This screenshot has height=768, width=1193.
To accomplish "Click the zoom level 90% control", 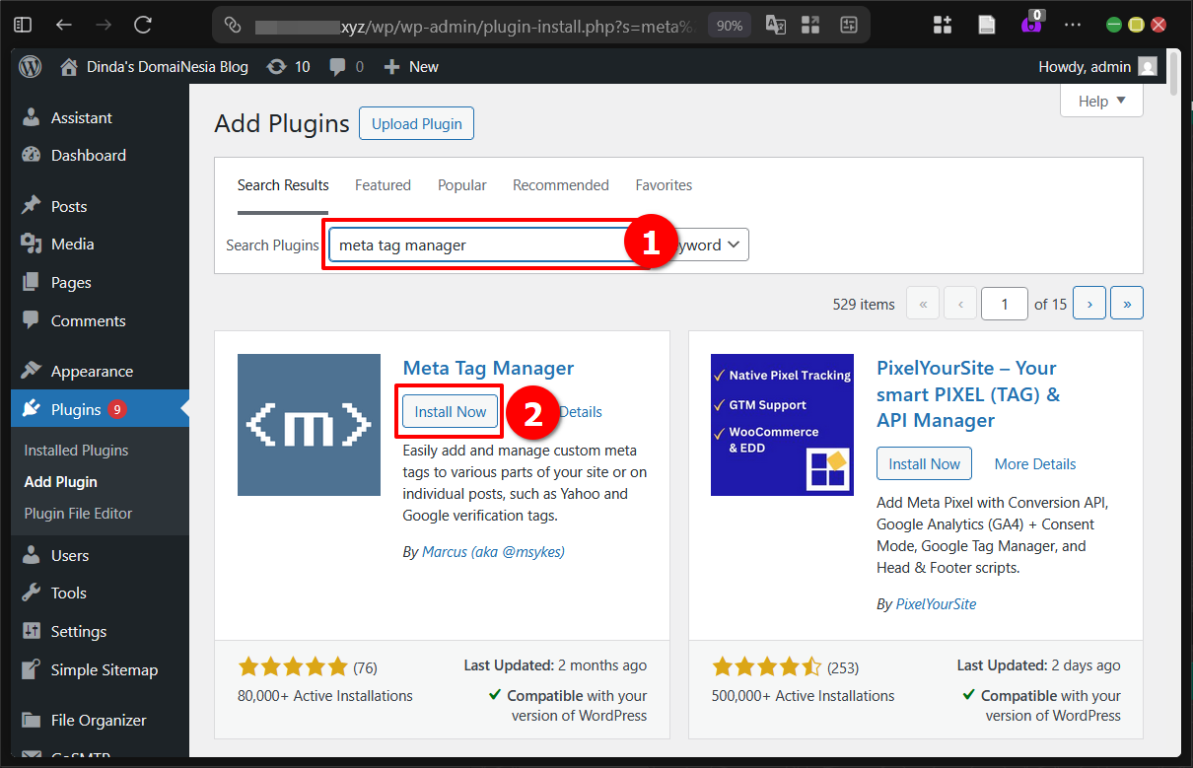I will pyautogui.click(x=729, y=25).
